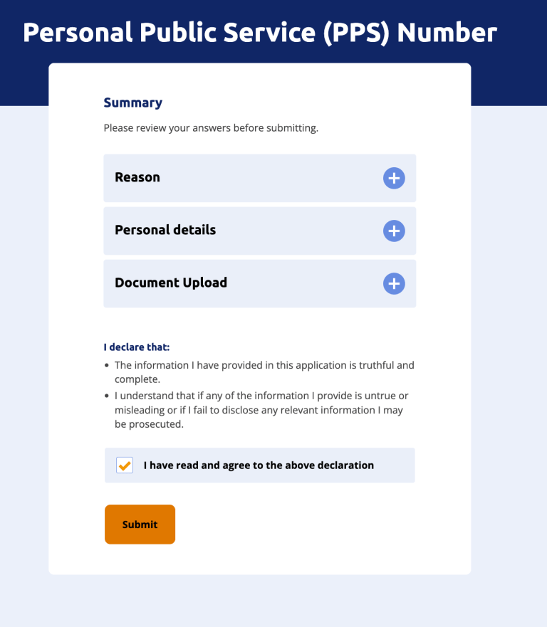547x627 pixels.
Task: Click the plus icon beside Personal details
Action: coord(394,231)
